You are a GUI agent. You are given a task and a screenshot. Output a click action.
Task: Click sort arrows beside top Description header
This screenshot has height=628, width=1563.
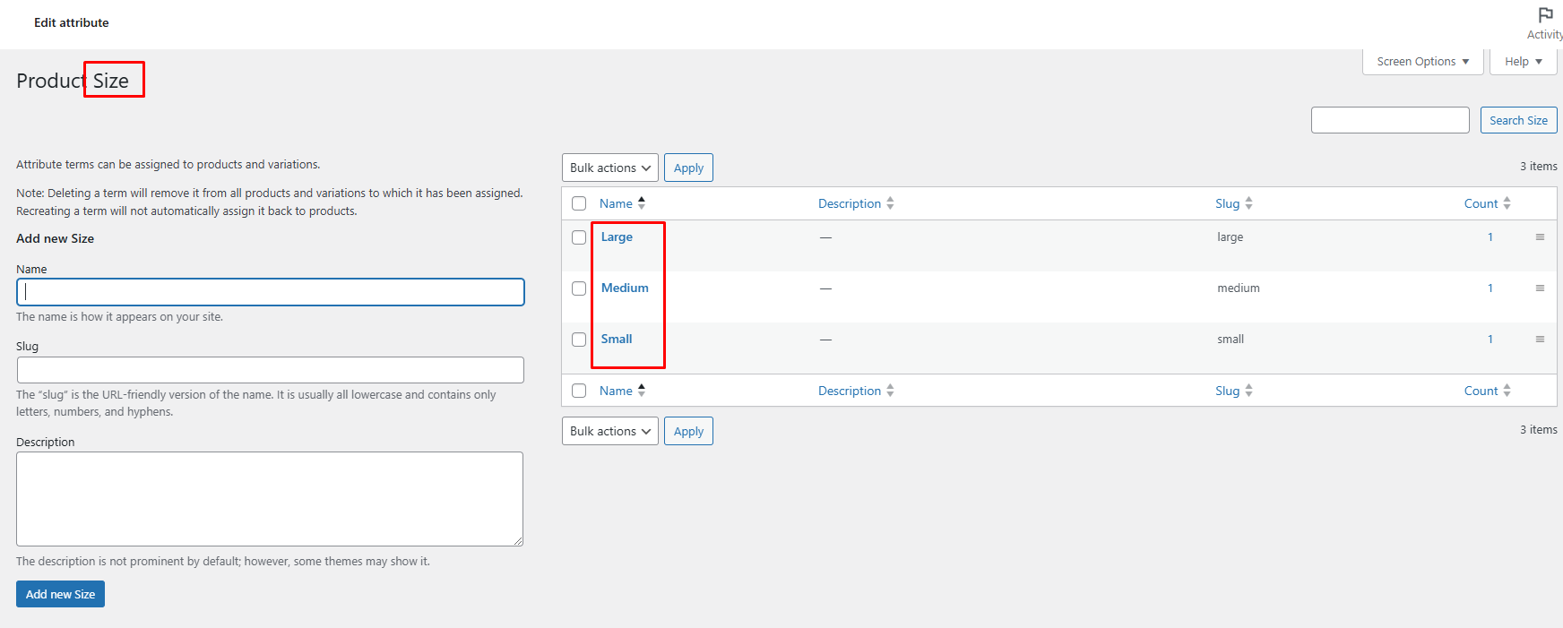890,204
